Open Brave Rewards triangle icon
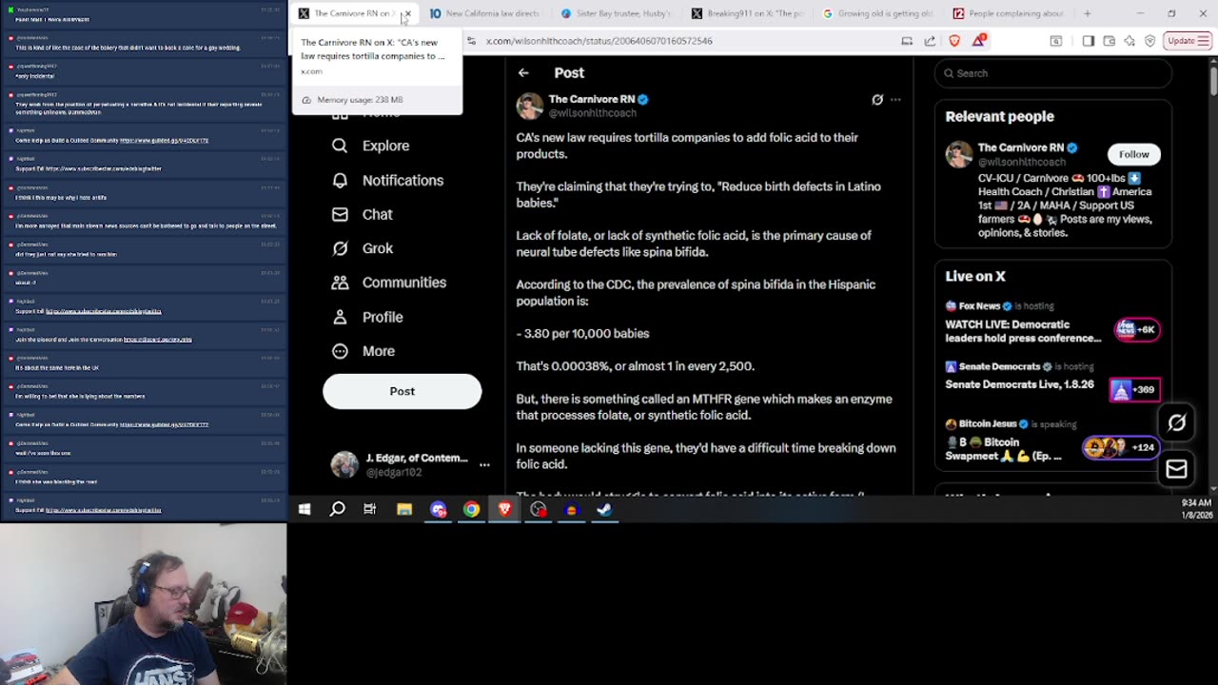 pyautogui.click(x=979, y=41)
